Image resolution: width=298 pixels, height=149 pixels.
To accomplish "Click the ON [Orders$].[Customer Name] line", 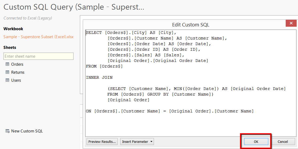I will click(x=170, y=111).
